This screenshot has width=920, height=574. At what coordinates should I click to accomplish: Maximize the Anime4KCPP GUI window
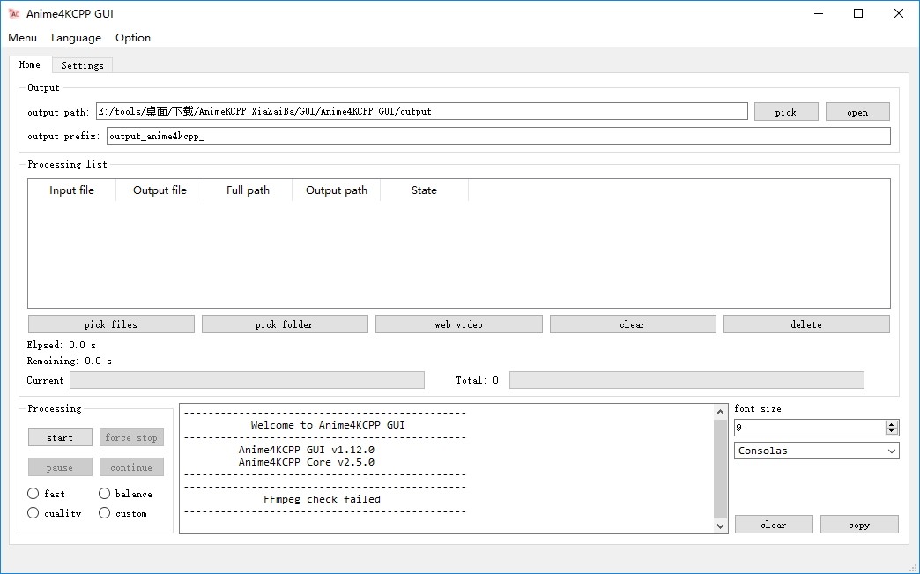click(x=858, y=13)
